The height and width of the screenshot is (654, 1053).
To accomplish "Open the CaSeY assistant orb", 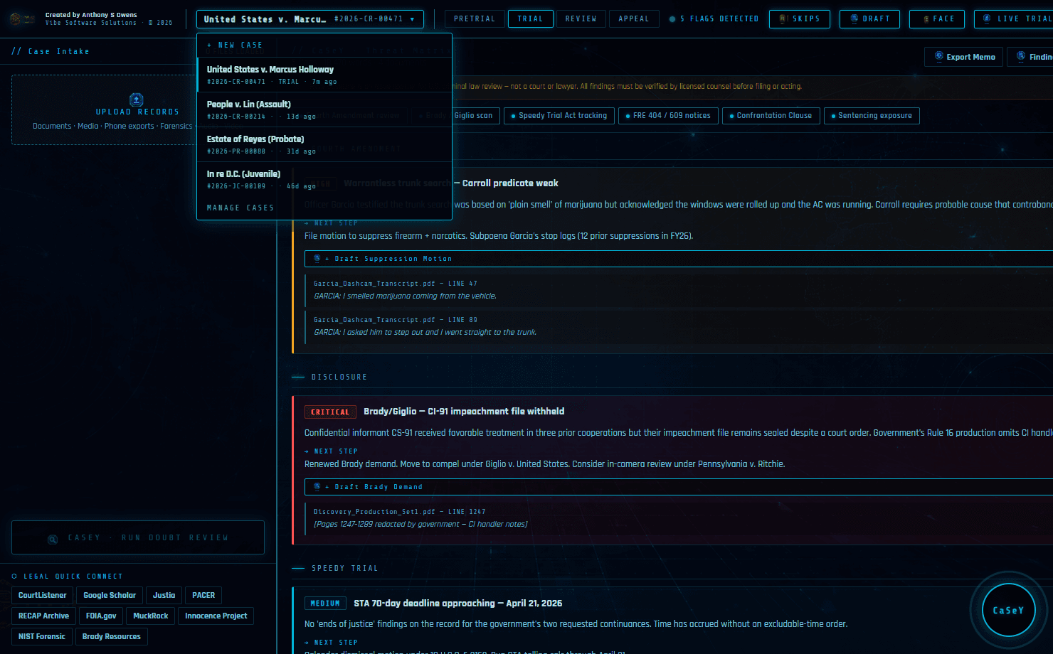I will 1008,610.
